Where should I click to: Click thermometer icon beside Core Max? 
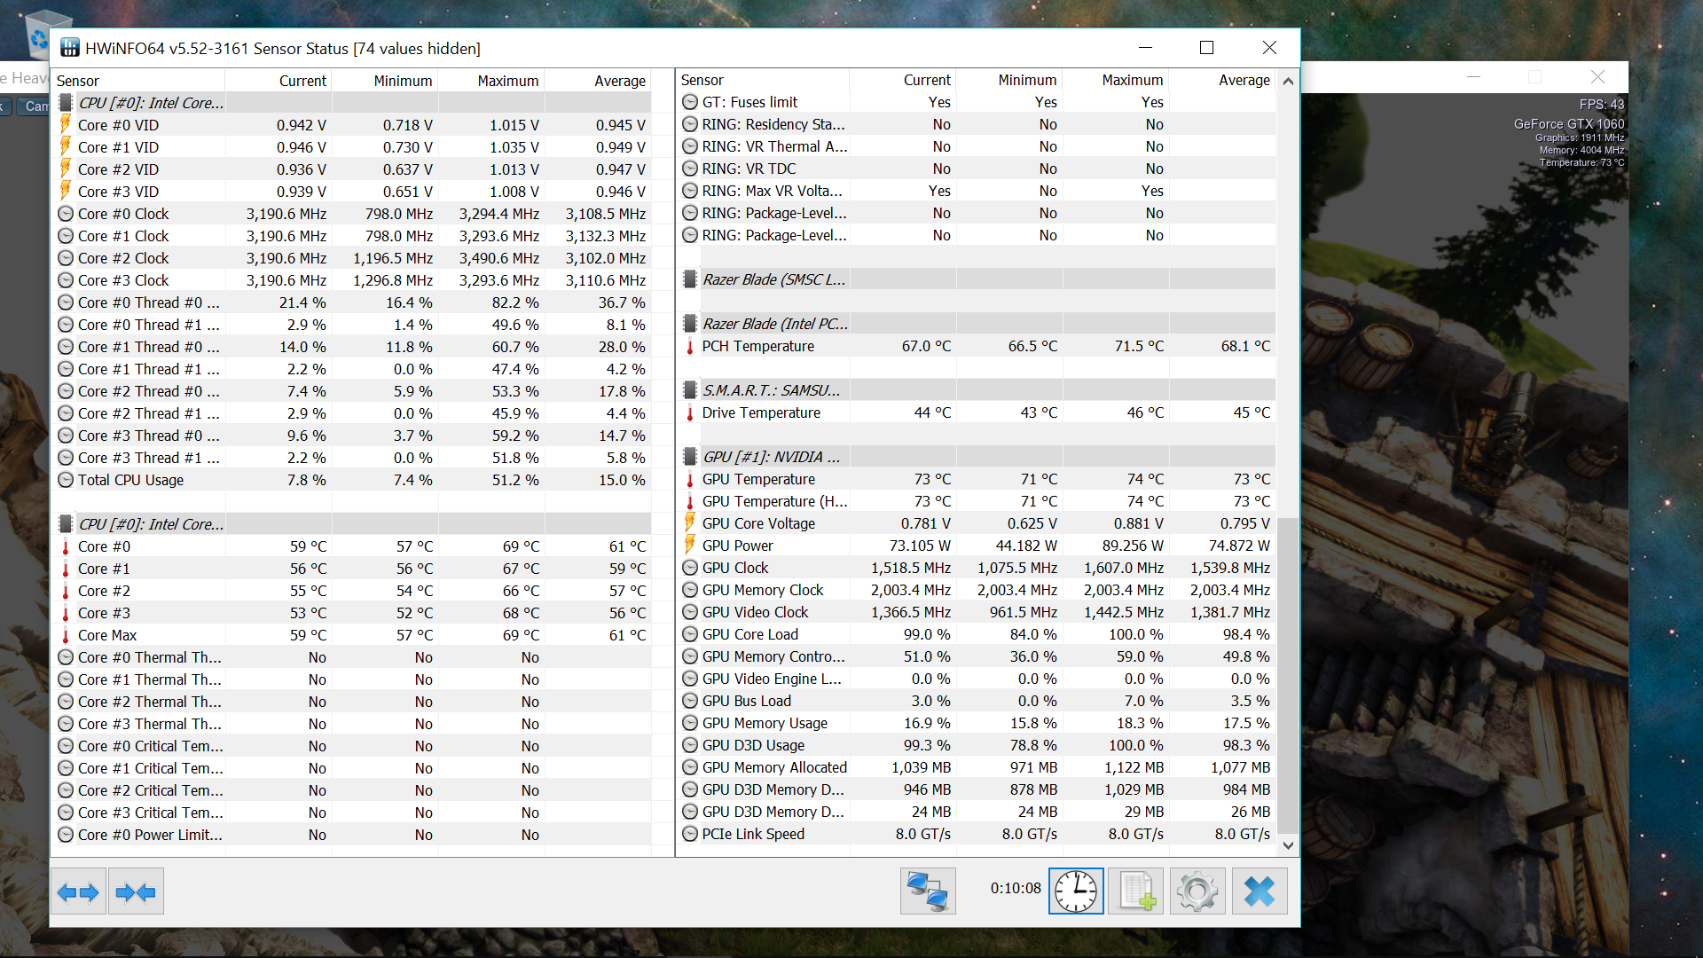pos(66,635)
